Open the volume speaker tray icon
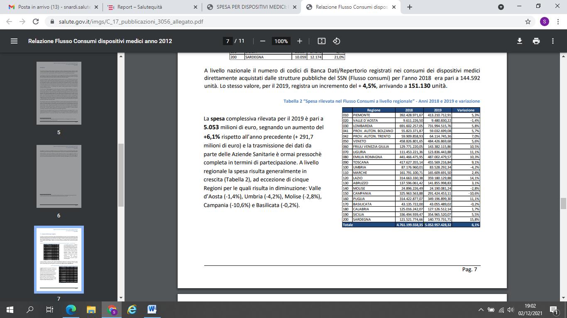Screen dimensions: 567x318 click(511, 309)
